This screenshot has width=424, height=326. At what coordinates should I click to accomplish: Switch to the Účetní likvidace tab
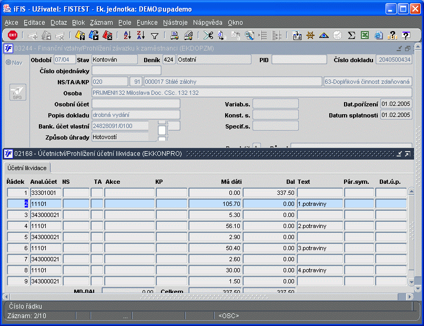coord(27,168)
